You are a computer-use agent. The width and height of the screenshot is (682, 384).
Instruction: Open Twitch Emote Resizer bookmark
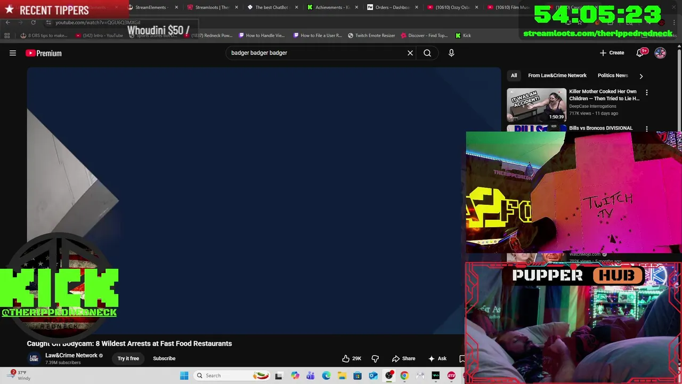point(371,35)
